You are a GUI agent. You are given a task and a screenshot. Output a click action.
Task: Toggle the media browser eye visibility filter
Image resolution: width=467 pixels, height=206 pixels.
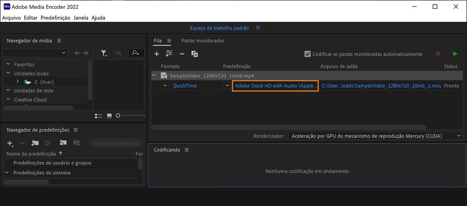(x=118, y=53)
